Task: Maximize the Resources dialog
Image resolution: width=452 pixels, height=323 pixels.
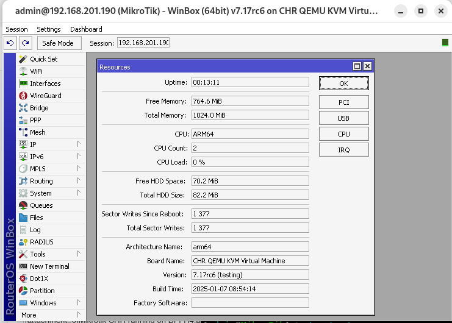Action: (357, 66)
